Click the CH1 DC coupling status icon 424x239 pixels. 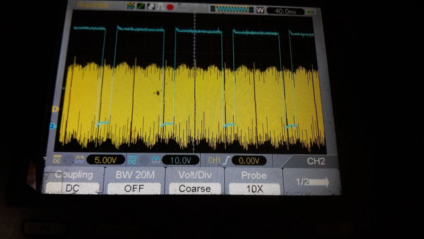pos(57,160)
